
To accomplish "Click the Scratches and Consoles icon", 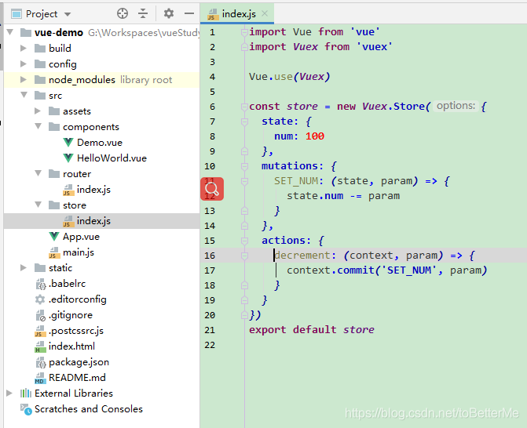I will [26, 409].
